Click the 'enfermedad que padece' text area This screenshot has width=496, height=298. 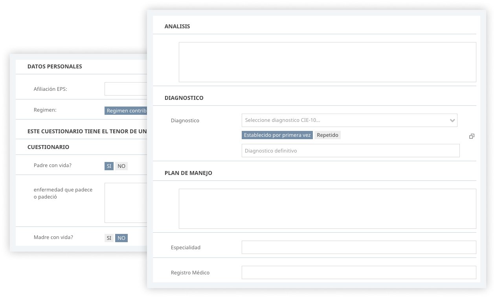coord(126,203)
